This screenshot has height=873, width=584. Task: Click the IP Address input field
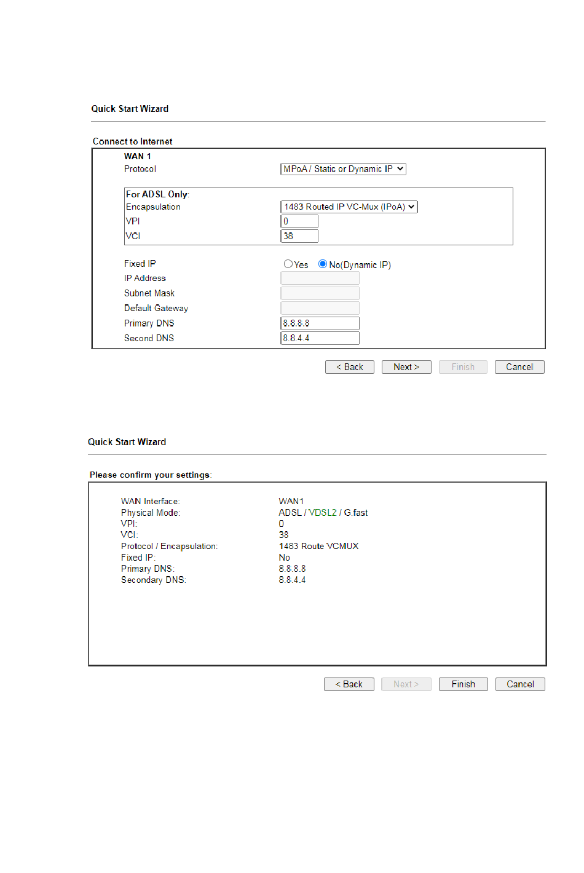click(x=320, y=278)
